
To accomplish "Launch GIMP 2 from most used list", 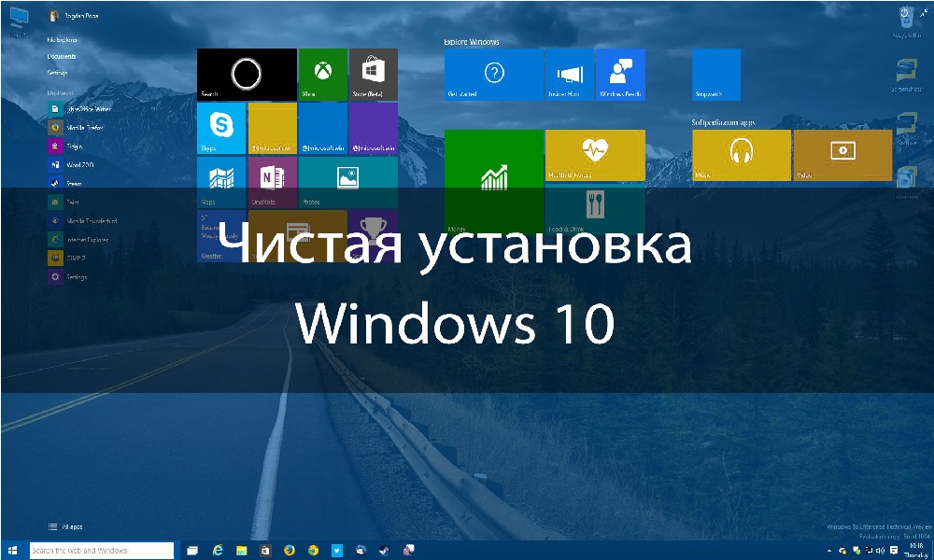I will [67, 259].
